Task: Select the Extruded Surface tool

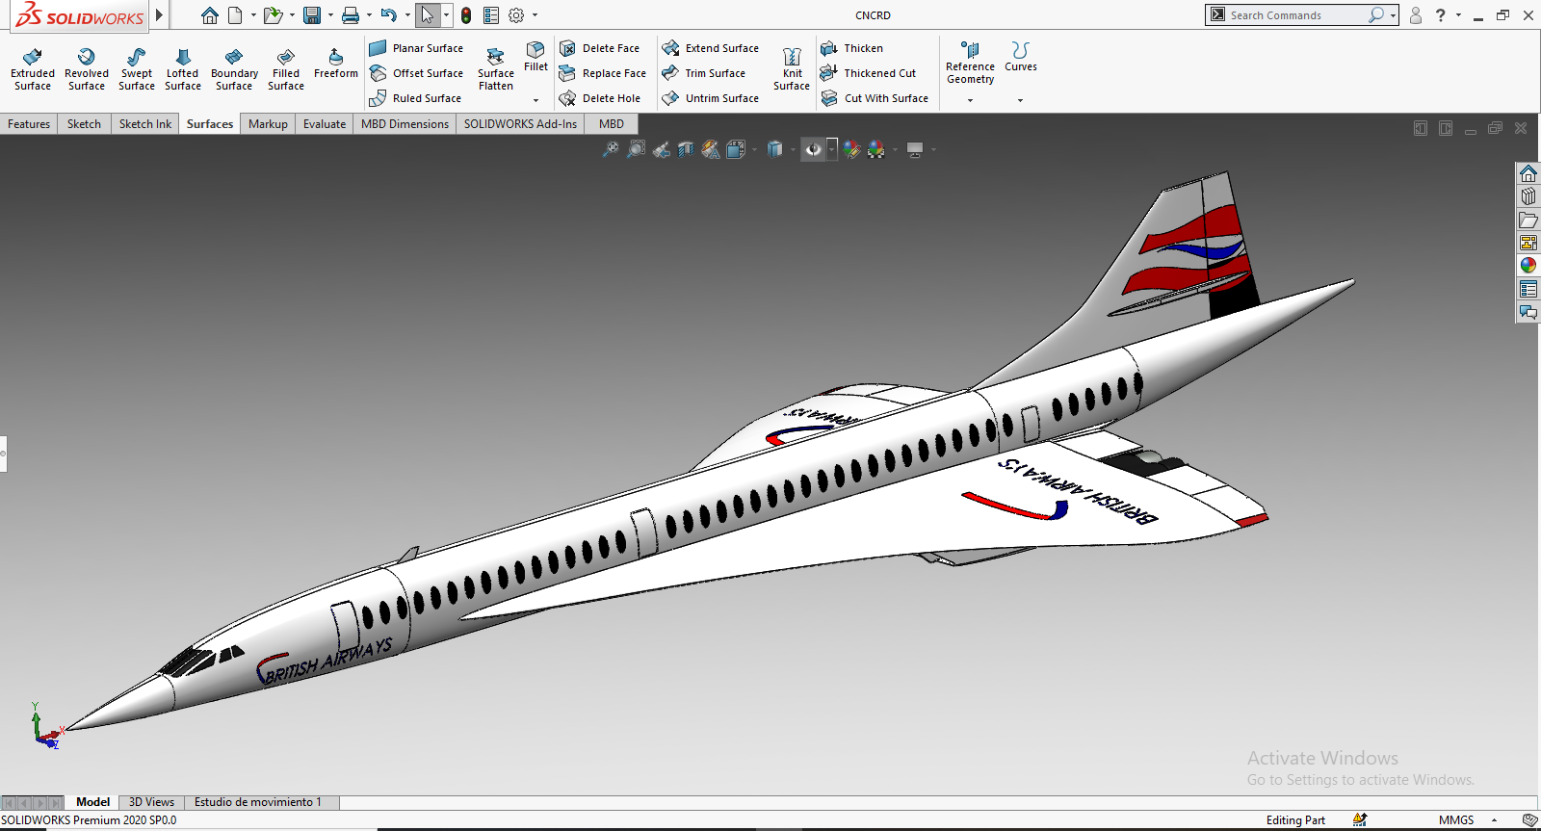Action: (33, 69)
